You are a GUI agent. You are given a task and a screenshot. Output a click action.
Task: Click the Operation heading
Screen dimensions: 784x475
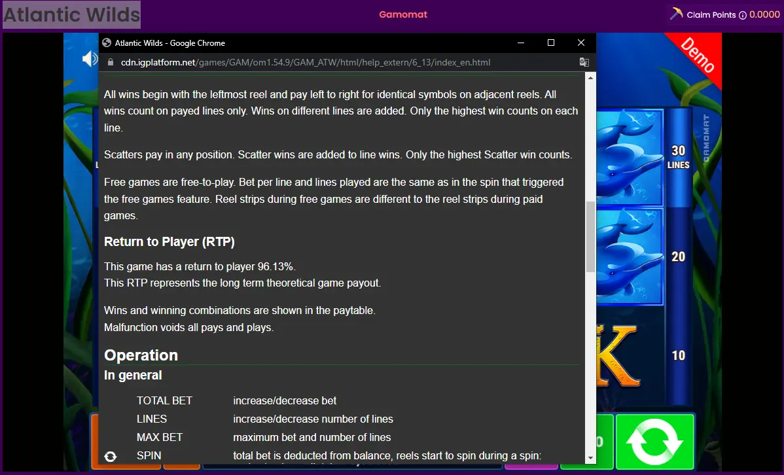(141, 355)
